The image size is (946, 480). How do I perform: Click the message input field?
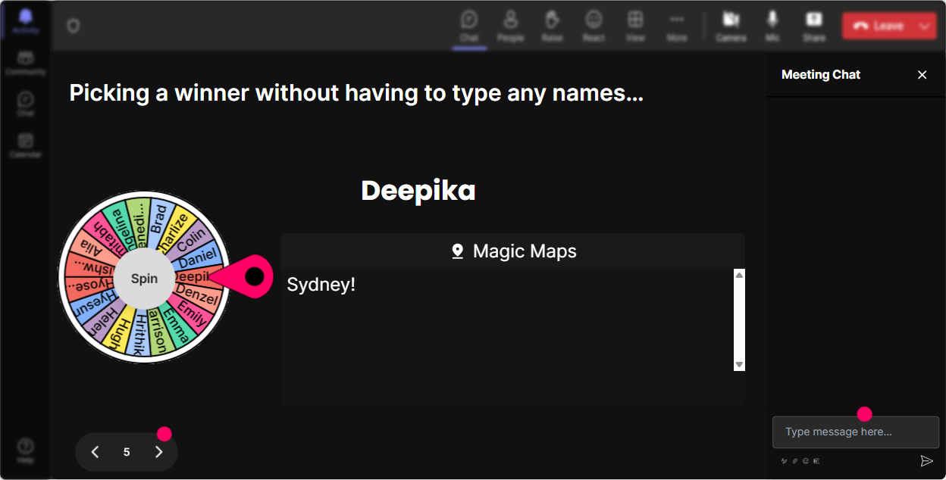(x=856, y=432)
